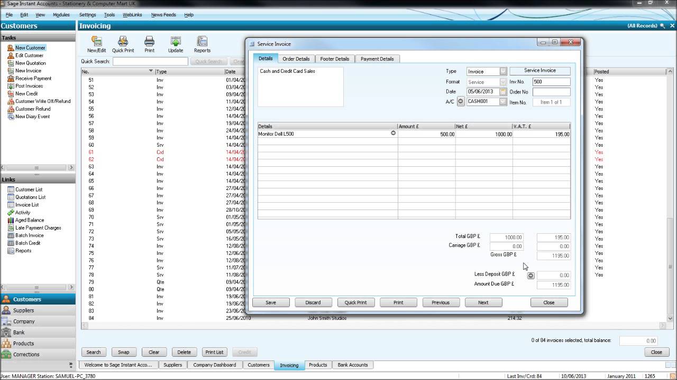Open the Type dropdown in Service Invoice

click(503, 71)
